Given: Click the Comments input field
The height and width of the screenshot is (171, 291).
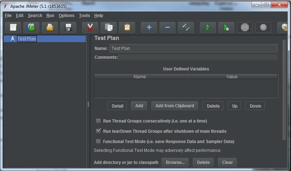Looking at the screenshot, I should (198, 57).
